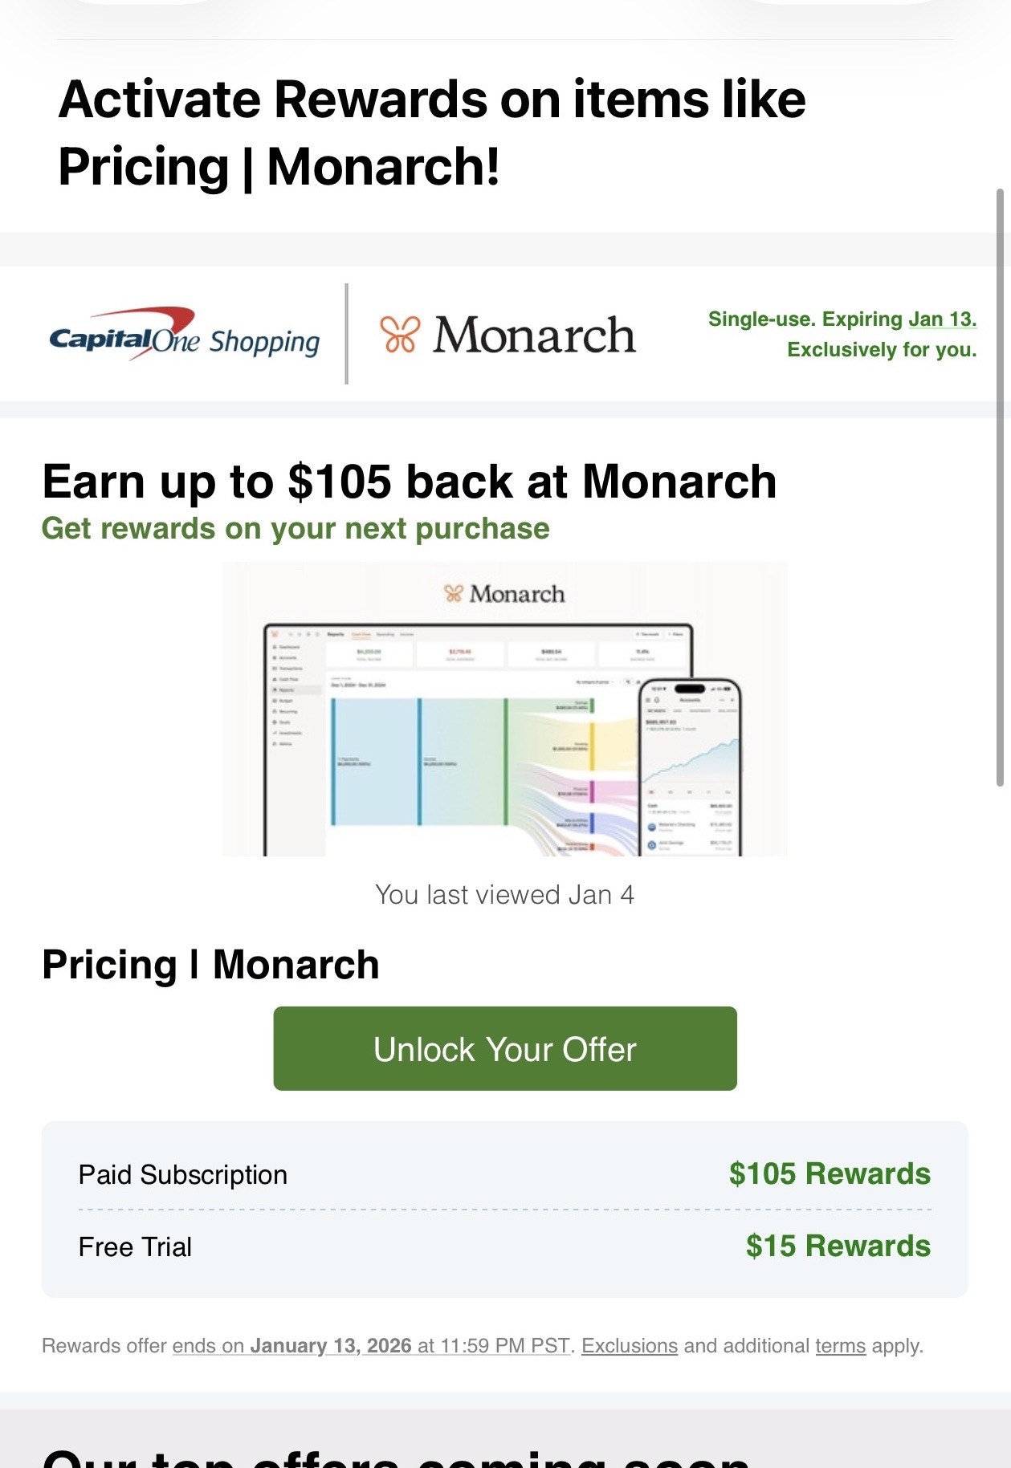Screen dimensions: 1011x1468
Task: Open the Exclusions link
Action: pyautogui.click(x=630, y=1346)
